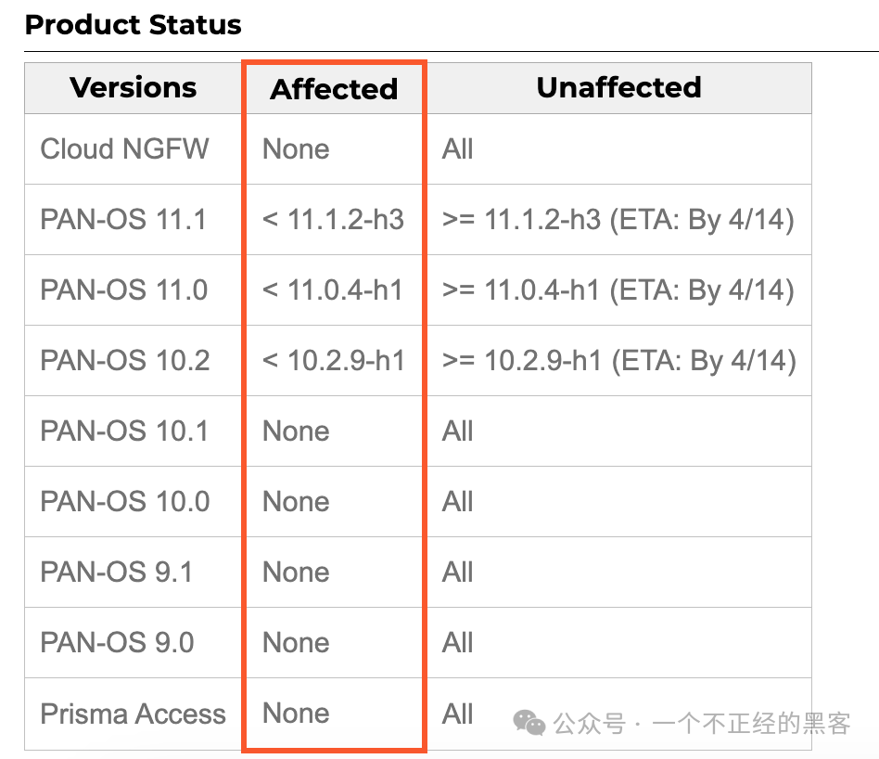The image size is (879, 759).
Task: Select the Unaffected column header
Action: 618,87
